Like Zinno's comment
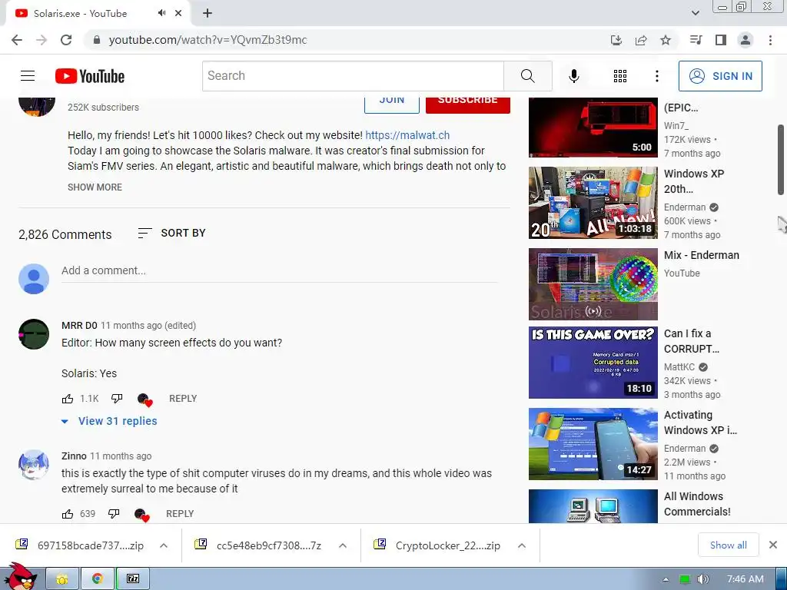The width and height of the screenshot is (787, 590). 68,514
